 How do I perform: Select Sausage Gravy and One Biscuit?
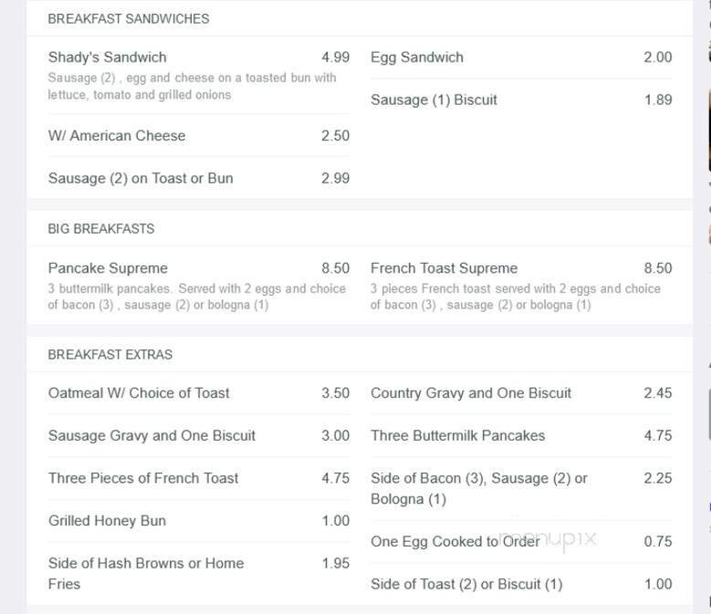tap(152, 436)
